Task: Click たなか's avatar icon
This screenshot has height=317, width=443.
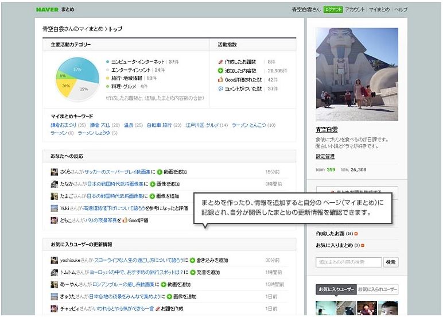Action: [55, 184]
